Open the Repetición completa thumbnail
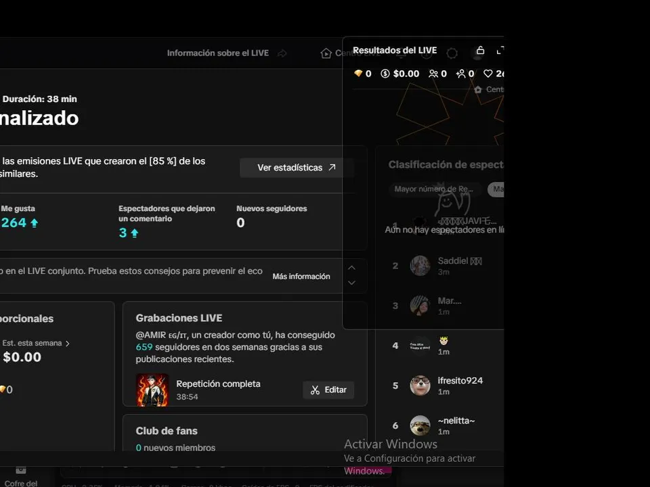 (152, 390)
